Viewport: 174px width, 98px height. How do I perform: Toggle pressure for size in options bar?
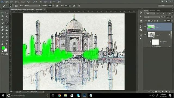coord(79,6)
